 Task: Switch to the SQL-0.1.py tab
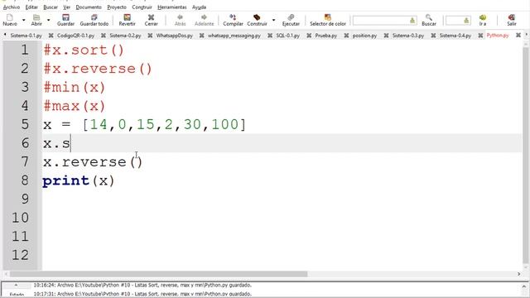tap(287, 36)
